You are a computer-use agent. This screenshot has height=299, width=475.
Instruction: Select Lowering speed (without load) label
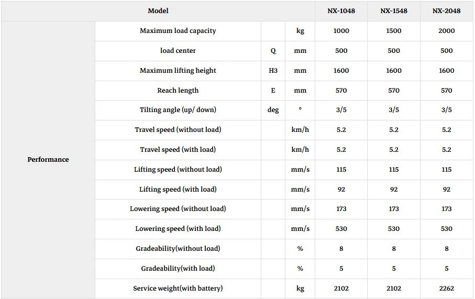click(x=178, y=209)
